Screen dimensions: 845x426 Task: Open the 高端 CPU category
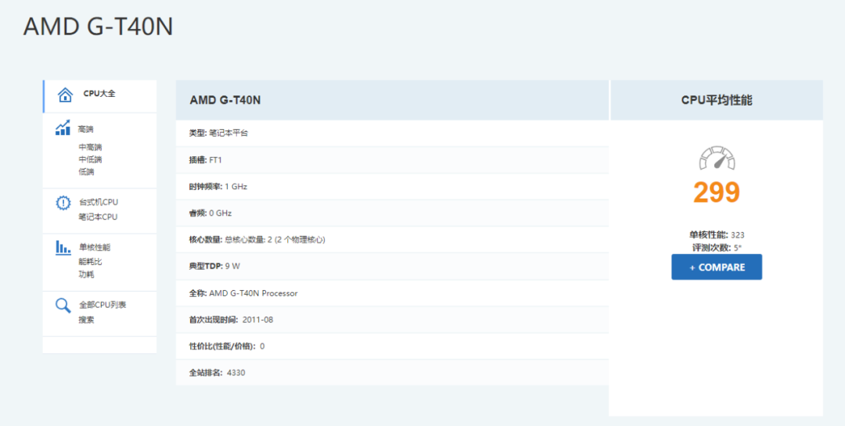(86, 129)
